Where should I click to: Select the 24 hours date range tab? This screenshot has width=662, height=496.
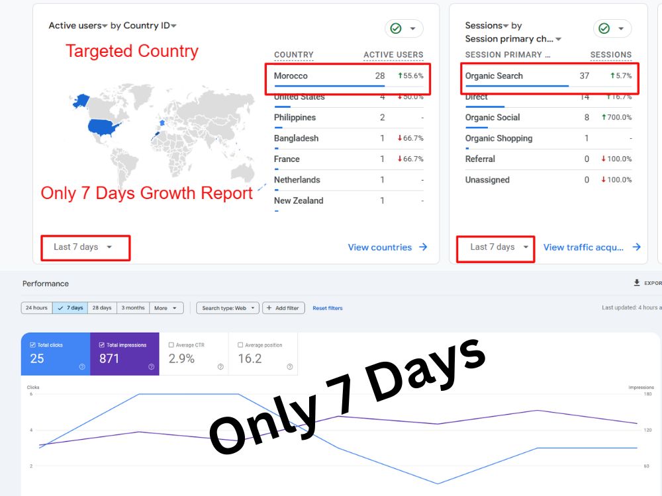(36, 308)
